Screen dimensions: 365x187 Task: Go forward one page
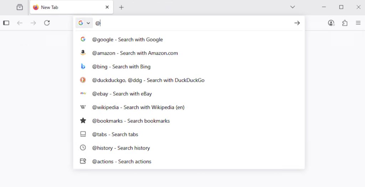click(33, 23)
